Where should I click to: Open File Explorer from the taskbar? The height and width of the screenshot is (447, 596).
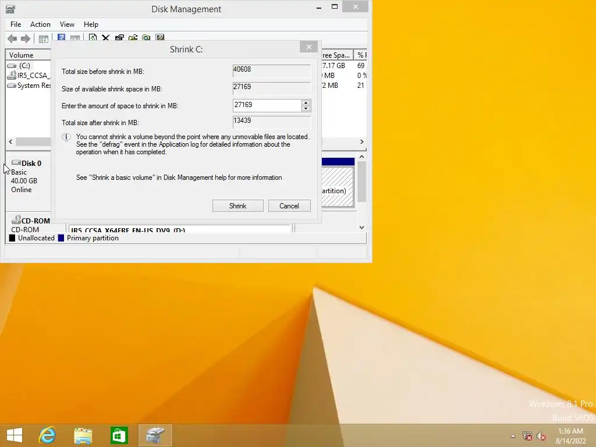83,435
